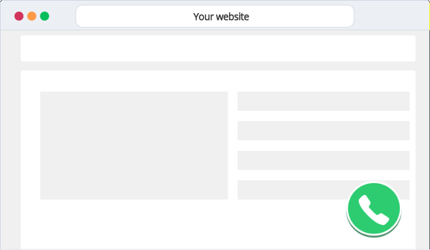Click the first gray text placeholder bar
430x250 pixels.
(323, 101)
